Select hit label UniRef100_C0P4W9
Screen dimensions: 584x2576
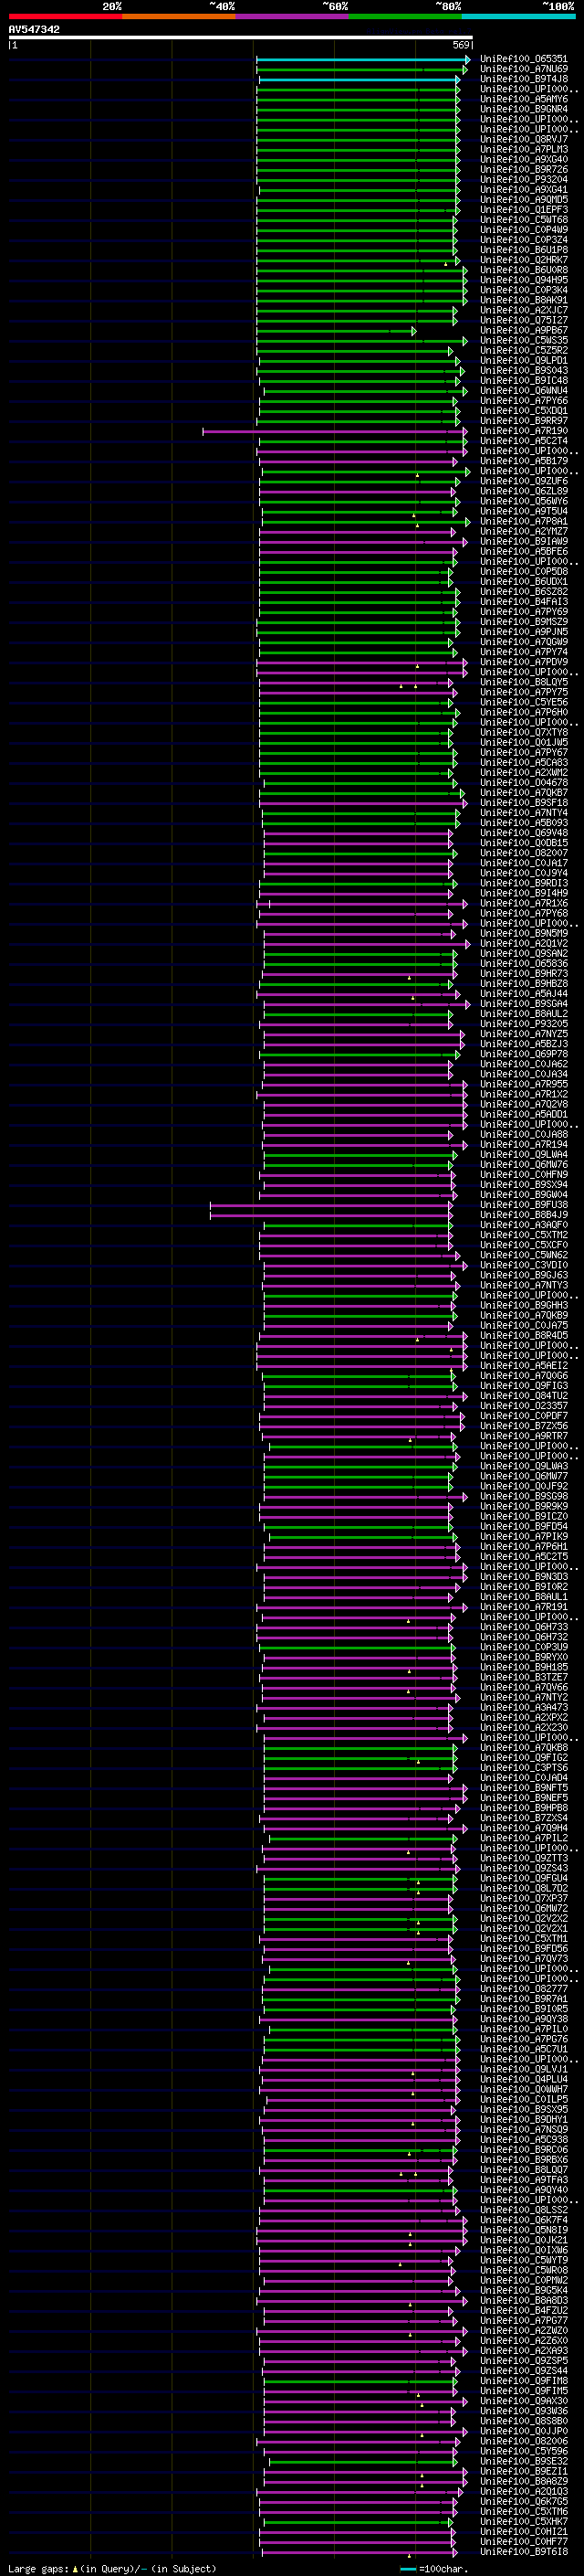tap(524, 230)
